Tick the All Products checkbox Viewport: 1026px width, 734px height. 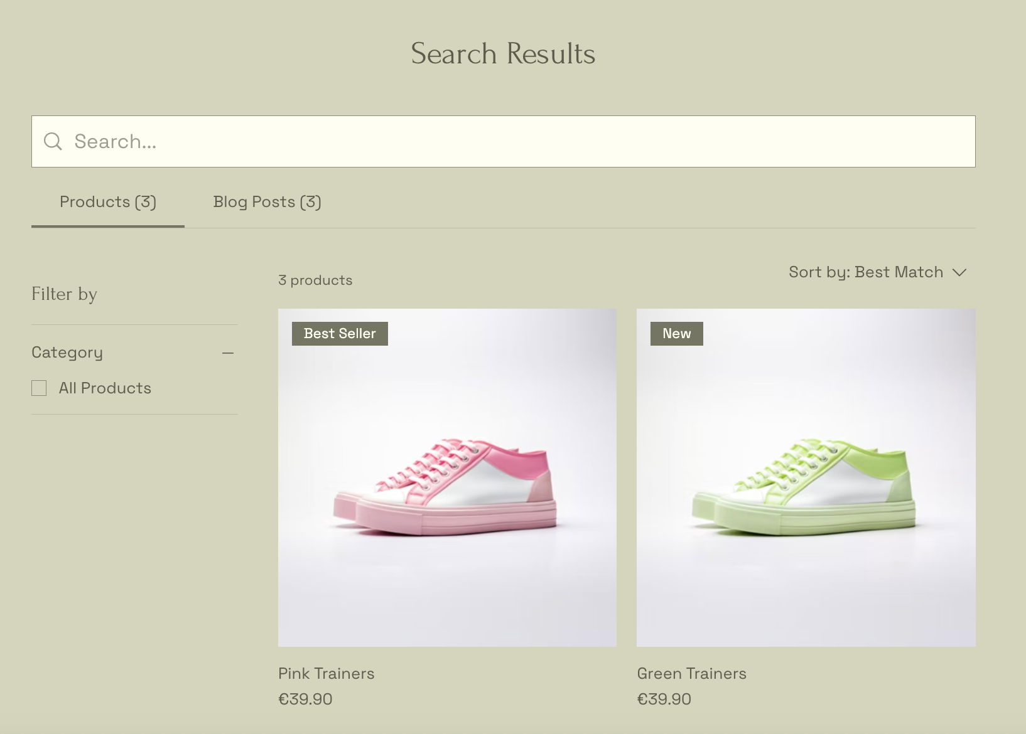point(39,388)
